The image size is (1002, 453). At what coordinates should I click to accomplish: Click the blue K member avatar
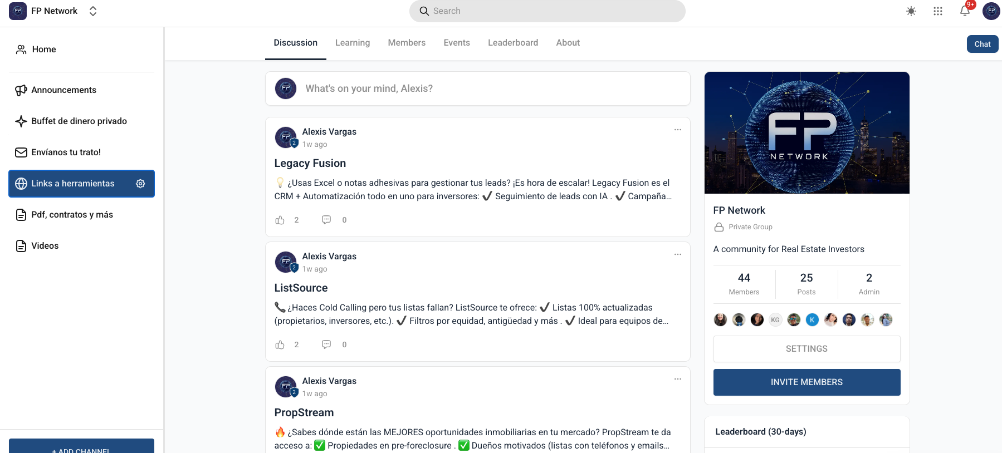(x=812, y=320)
